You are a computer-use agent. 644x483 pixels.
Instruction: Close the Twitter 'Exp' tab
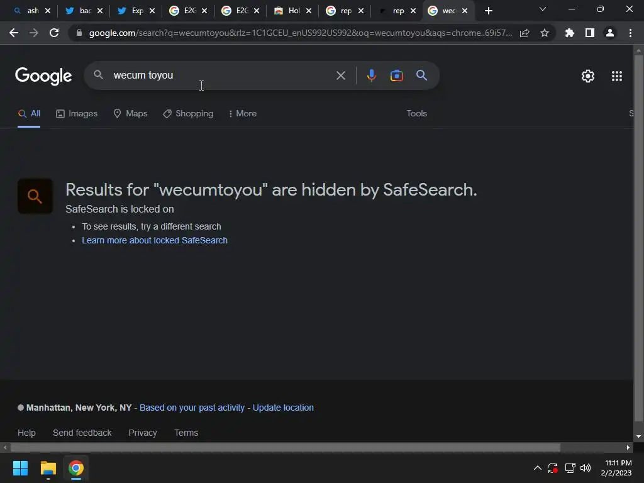pyautogui.click(x=152, y=11)
